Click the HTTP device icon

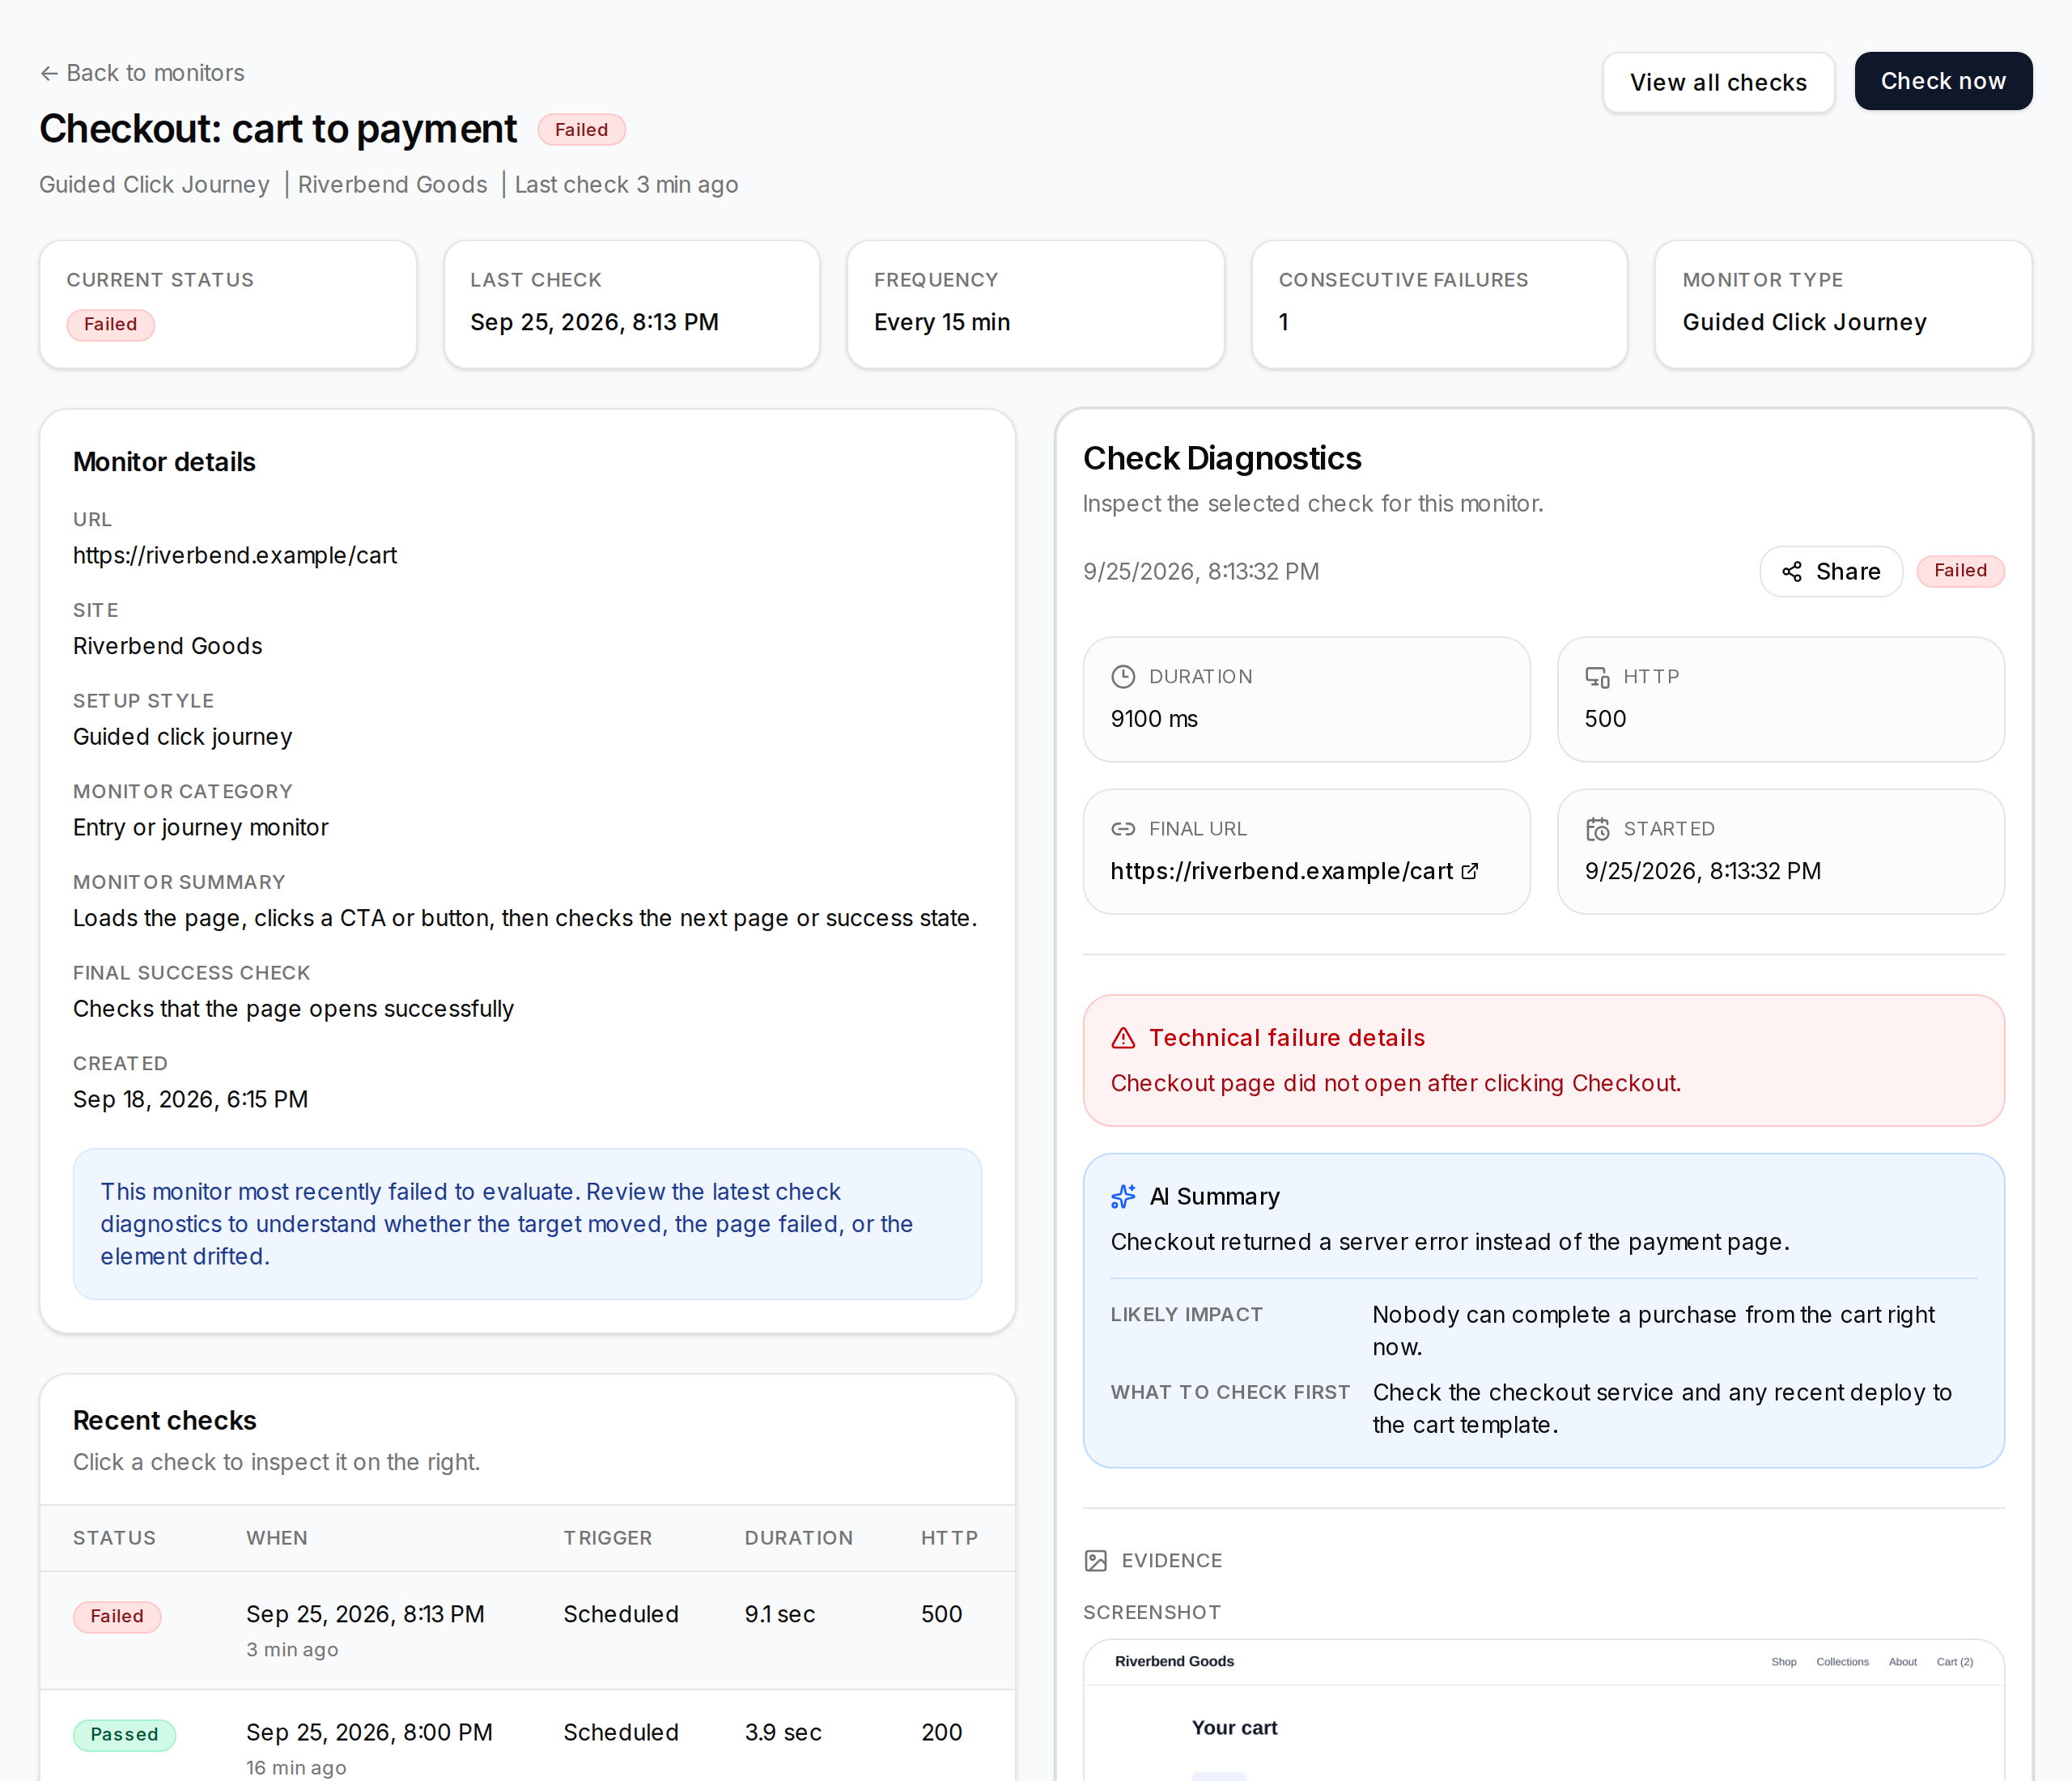click(x=1597, y=677)
